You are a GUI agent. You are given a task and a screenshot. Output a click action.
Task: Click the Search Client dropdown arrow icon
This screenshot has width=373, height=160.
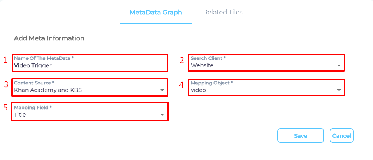(339, 66)
